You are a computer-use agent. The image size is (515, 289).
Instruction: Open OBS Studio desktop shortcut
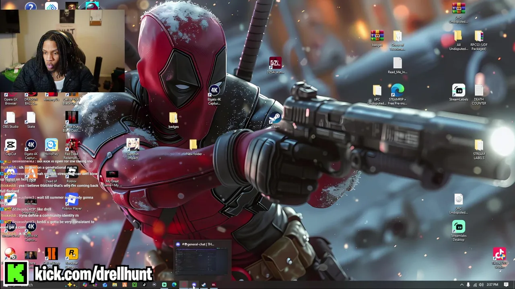coord(10,120)
